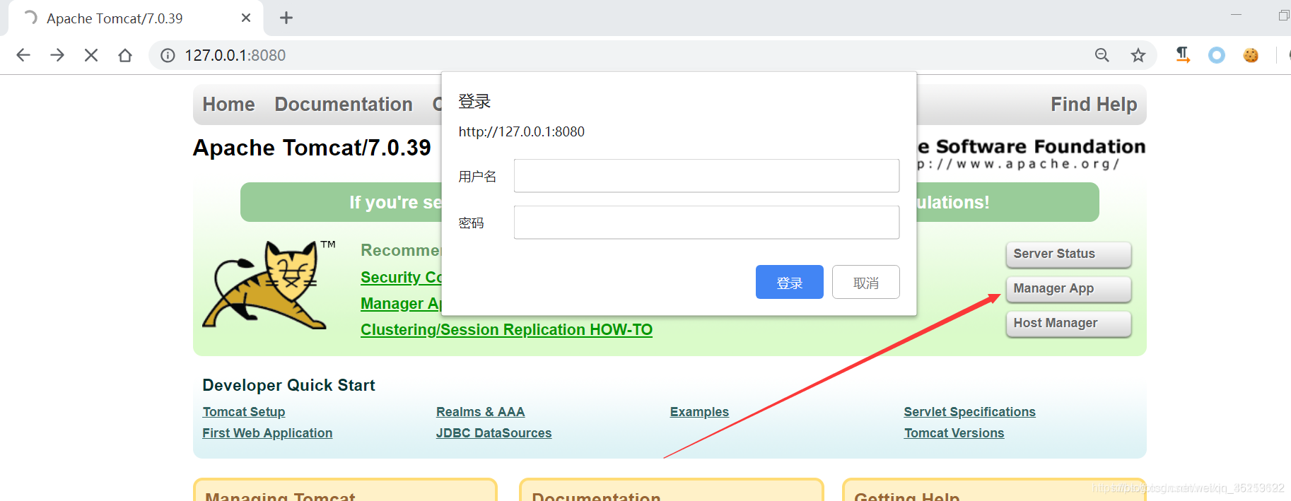Open the First Web Application link
1291x501 pixels.
[267, 433]
